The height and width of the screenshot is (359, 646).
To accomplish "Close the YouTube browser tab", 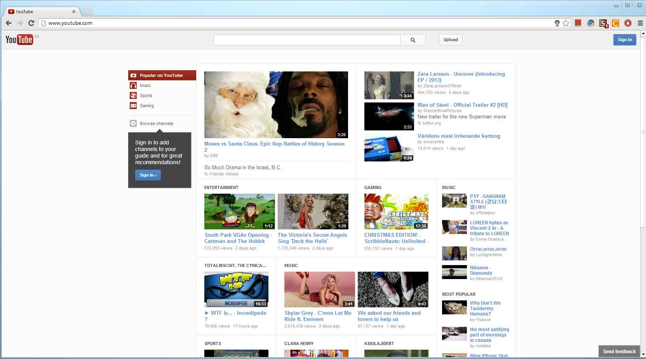I will click(x=74, y=12).
